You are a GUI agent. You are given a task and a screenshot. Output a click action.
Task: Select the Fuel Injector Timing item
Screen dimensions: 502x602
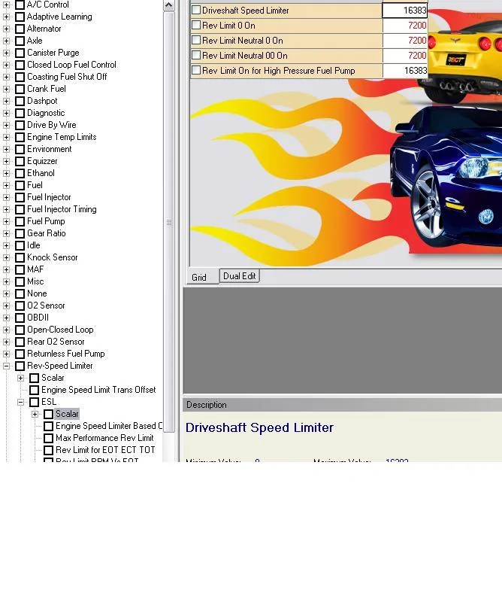click(x=62, y=209)
